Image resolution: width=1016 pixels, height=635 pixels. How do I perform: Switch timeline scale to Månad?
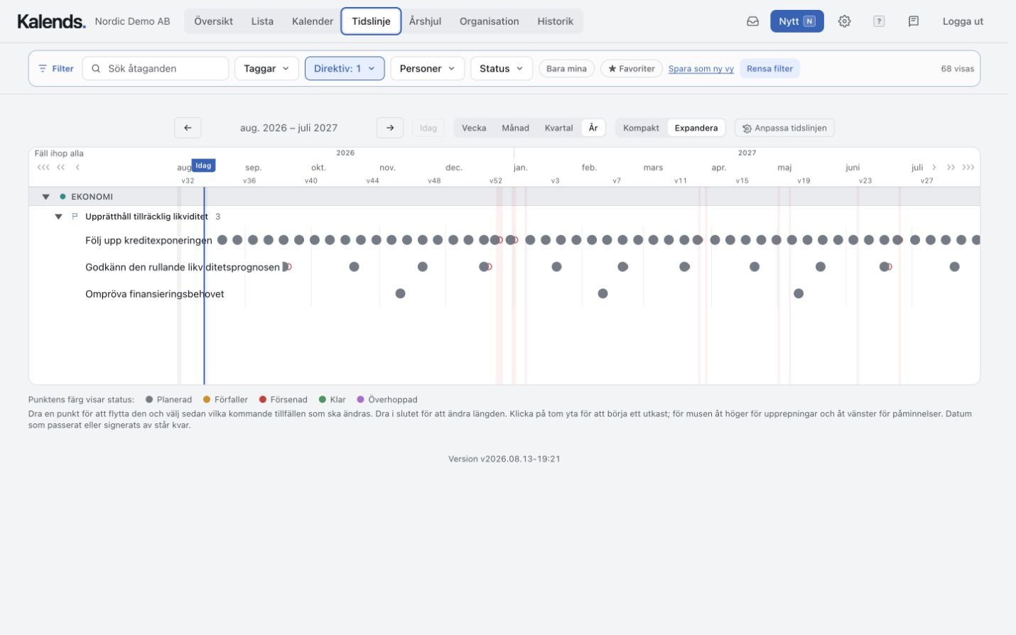515,128
